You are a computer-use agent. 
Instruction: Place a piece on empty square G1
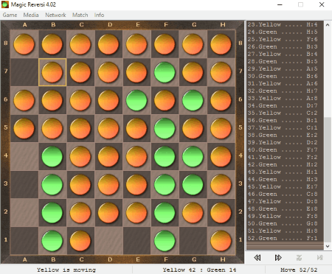(x=193, y=240)
